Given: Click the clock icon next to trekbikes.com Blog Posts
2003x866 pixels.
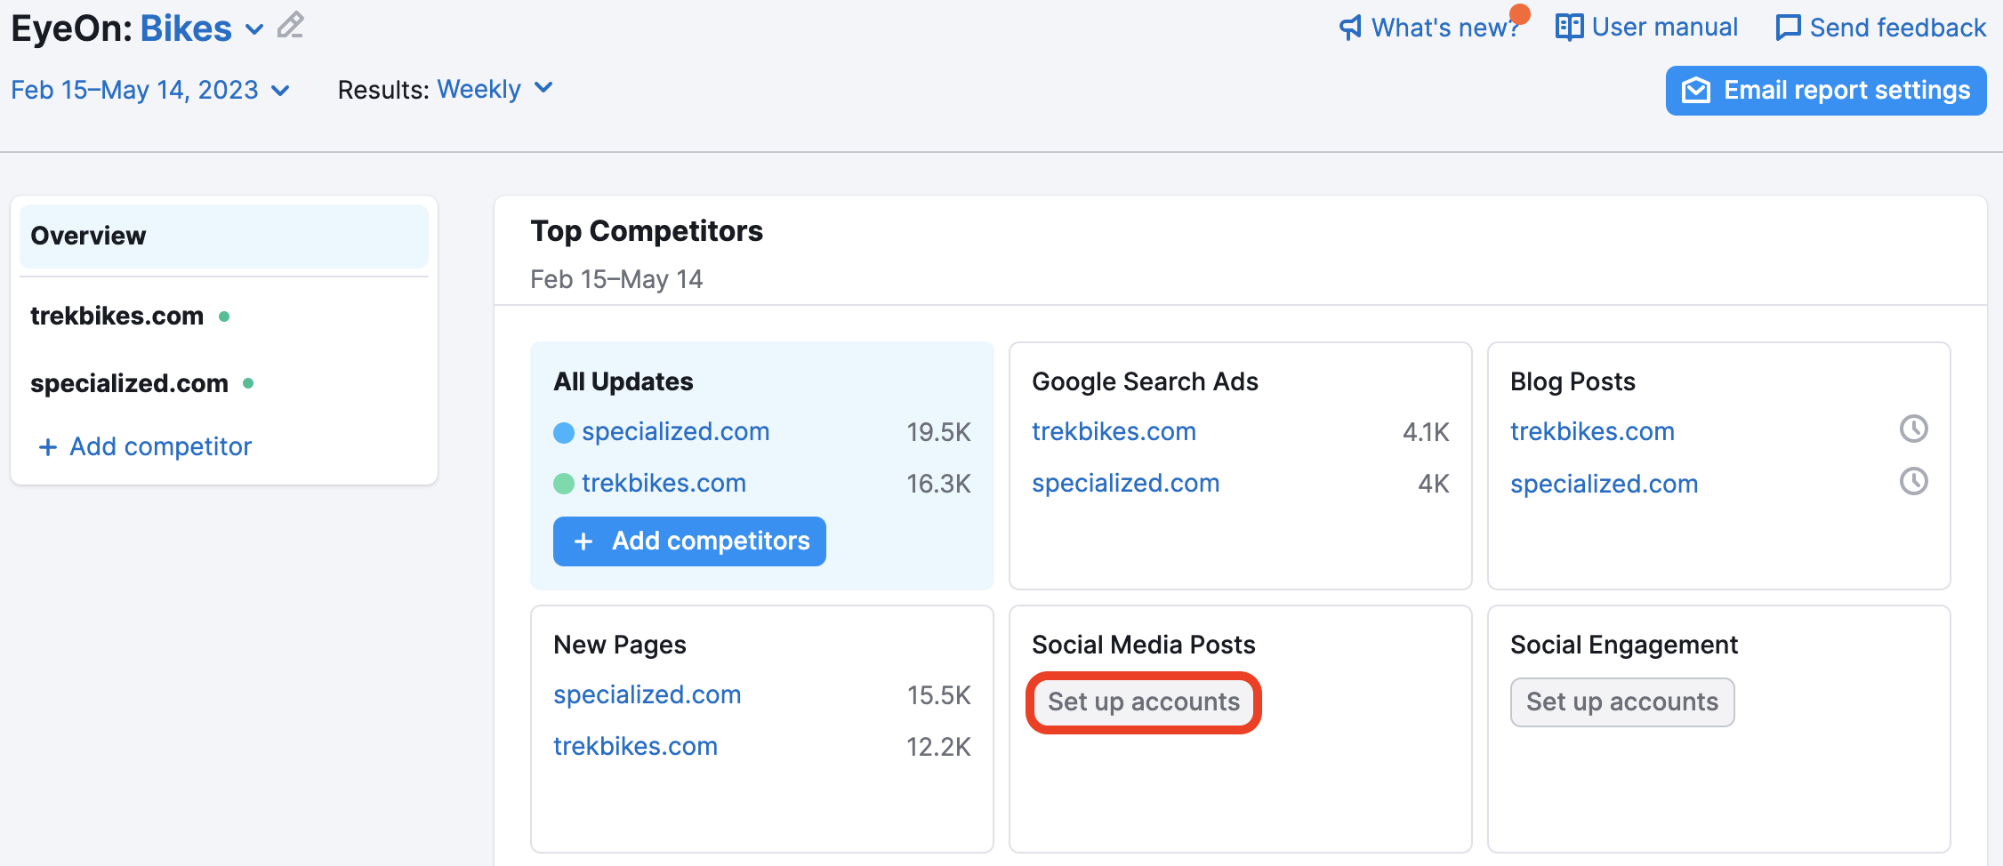Looking at the screenshot, I should (1914, 429).
